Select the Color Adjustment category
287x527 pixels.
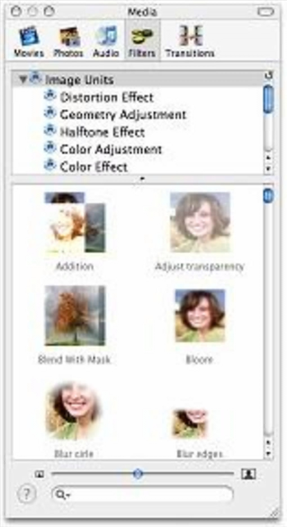coord(103,149)
